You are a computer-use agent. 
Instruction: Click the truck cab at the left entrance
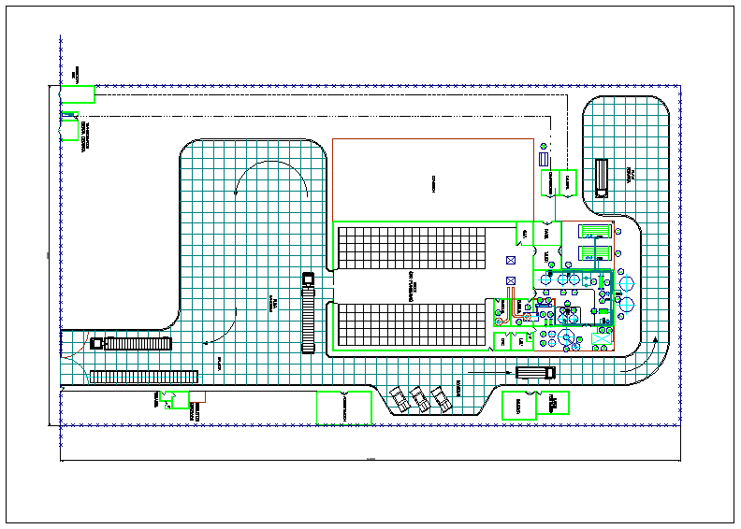click(x=95, y=343)
